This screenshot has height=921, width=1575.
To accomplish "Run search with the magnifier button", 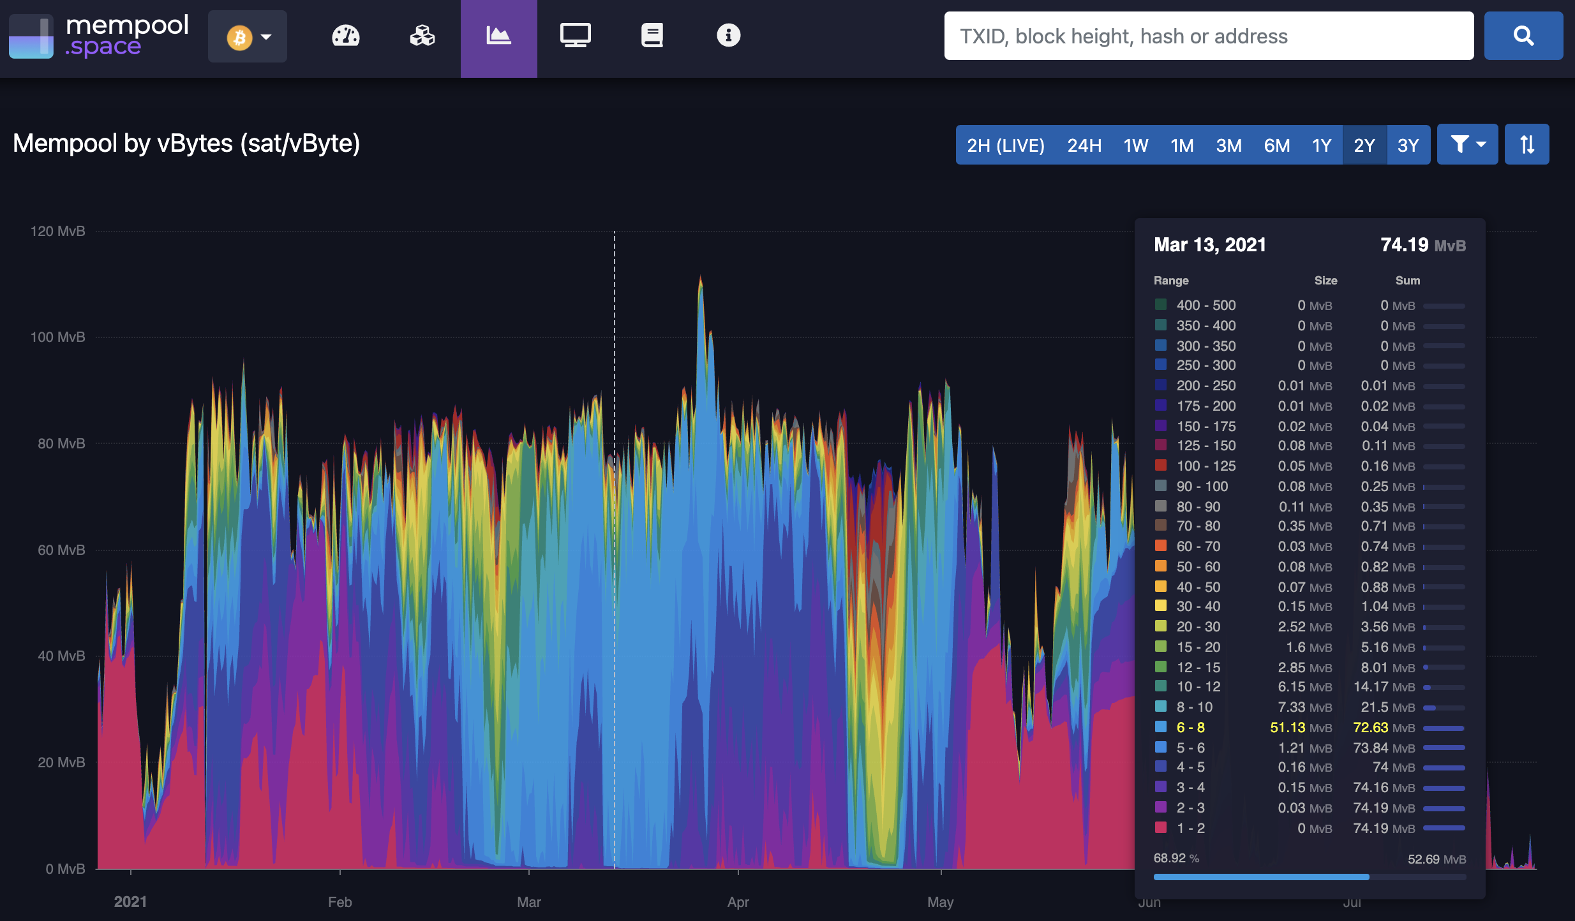I will tap(1524, 36).
